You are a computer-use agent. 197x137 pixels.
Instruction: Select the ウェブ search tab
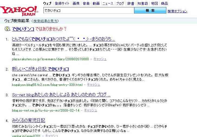(47, 4)
